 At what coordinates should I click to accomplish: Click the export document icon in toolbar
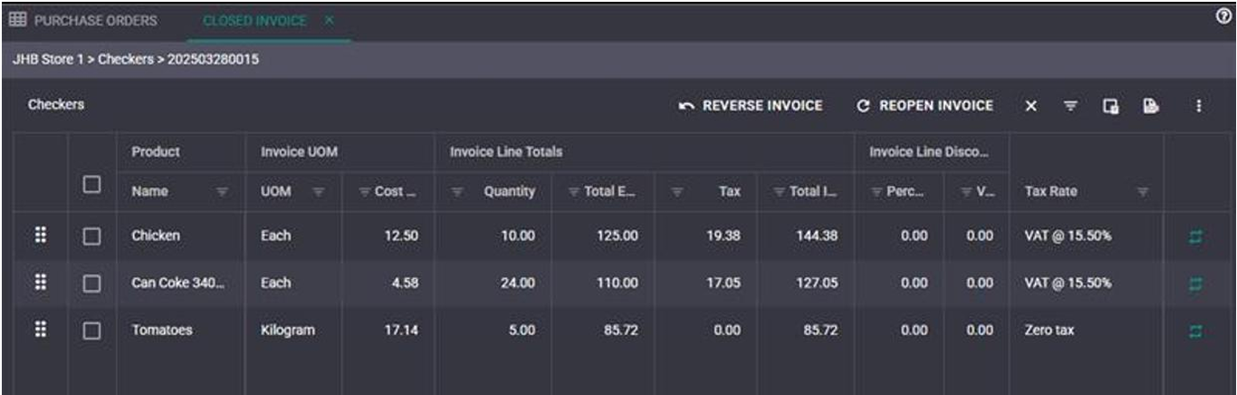click(x=1149, y=106)
